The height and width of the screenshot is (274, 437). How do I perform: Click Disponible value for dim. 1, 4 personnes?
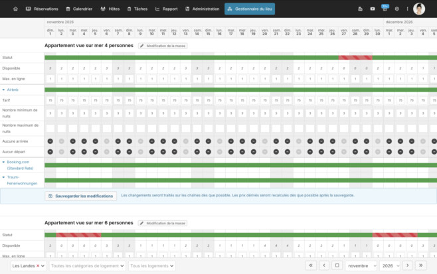click(50, 68)
